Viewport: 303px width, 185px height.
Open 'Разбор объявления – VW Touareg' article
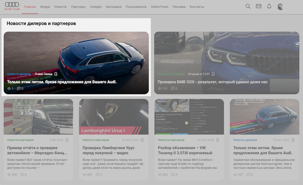(x=185, y=150)
